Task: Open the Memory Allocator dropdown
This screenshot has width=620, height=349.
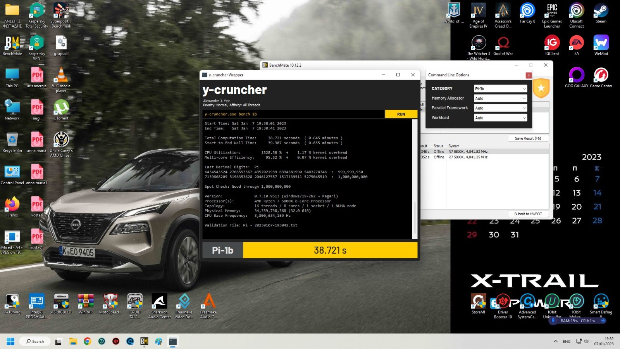Action: pos(500,98)
